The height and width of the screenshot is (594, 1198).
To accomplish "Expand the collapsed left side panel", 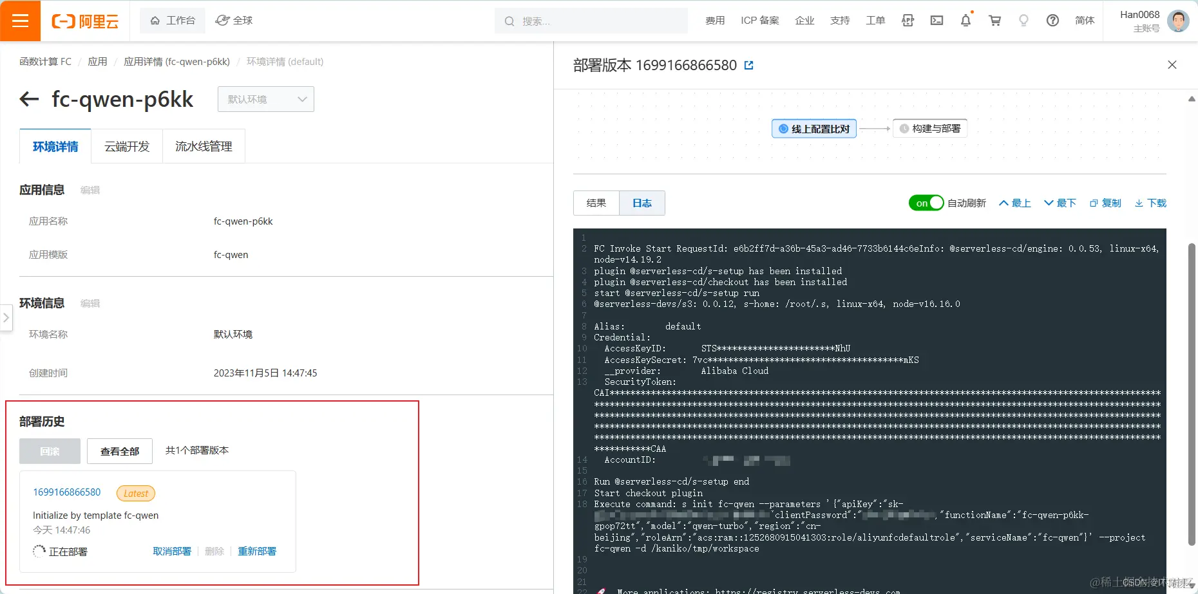I will (x=6, y=317).
